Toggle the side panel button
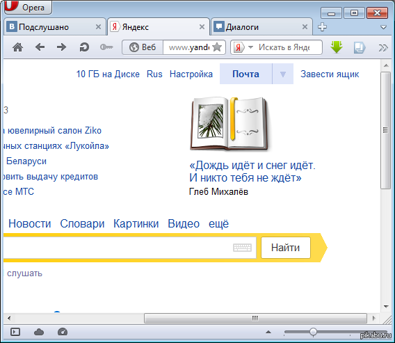The width and height of the screenshot is (395, 343). (15, 332)
